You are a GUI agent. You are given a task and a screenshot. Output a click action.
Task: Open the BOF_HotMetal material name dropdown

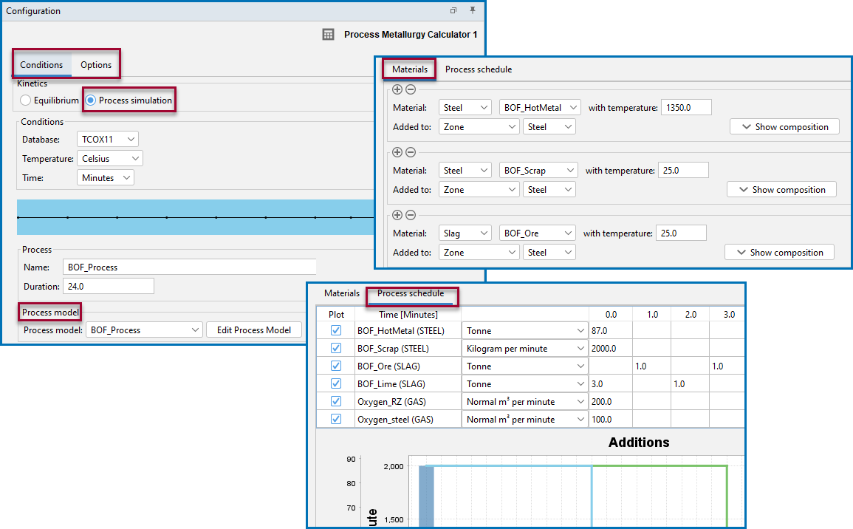pyautogui.click(x=540, y=108)
